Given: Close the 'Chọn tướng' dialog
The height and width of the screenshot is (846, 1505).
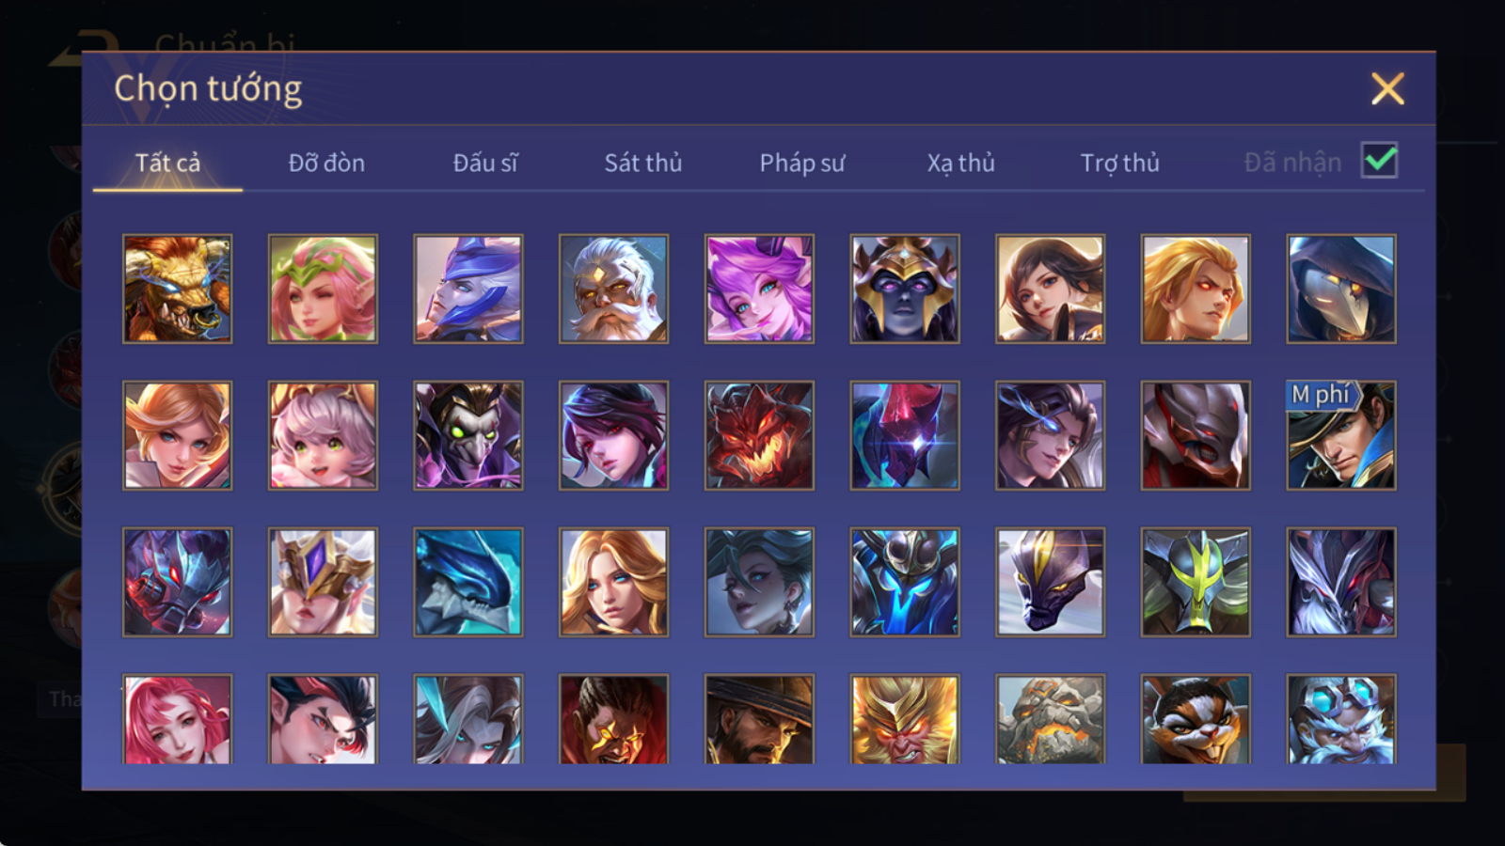Looking at the screenshot, I should [1387, 89].
